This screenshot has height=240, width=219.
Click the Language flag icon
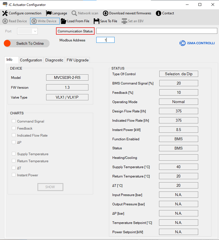point(49,13)
